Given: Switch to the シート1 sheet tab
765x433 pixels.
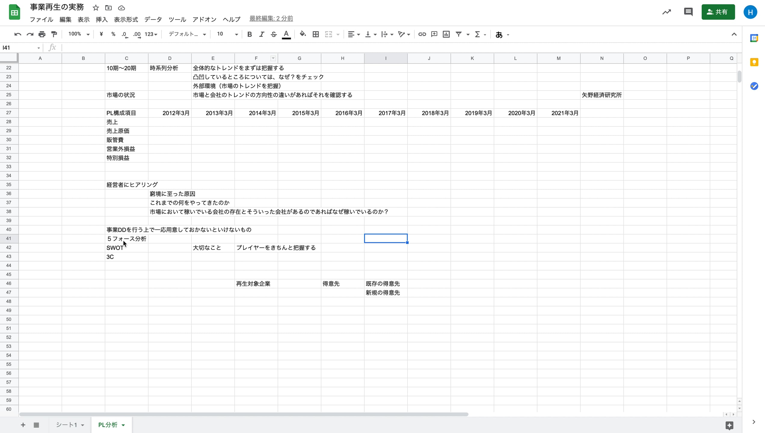Looking at the screenshot, I should tap(67, 425).
